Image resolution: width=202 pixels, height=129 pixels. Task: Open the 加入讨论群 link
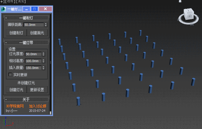point(38,106)
